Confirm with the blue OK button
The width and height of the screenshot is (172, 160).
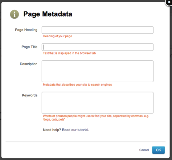coord(158,150)
